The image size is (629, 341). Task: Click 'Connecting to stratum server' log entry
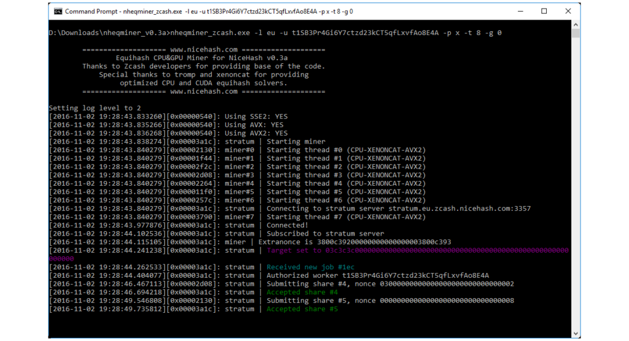click(x=290, y=209)
